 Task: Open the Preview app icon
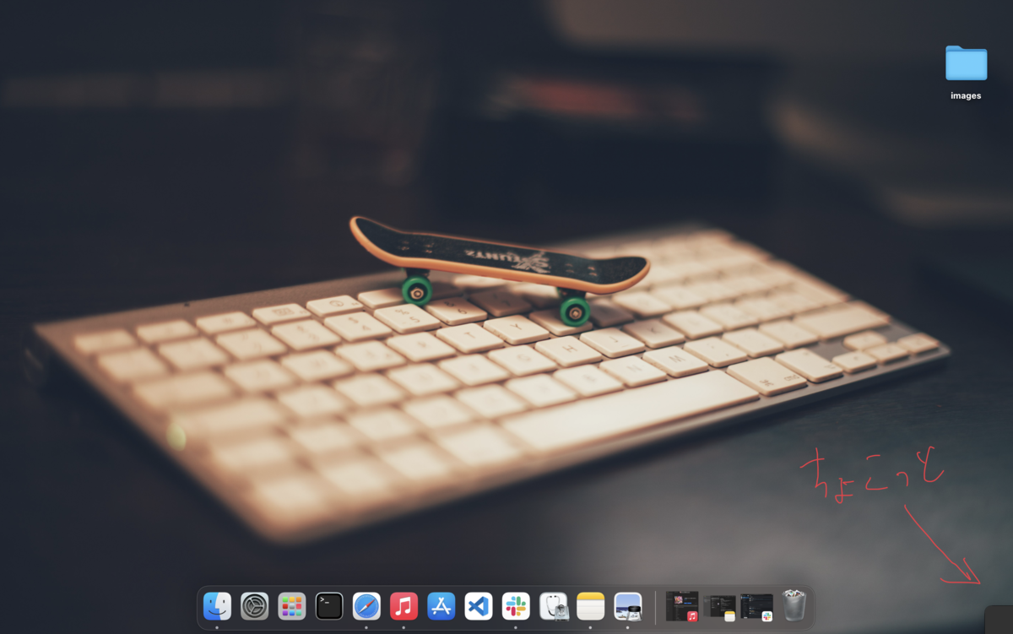628,606
